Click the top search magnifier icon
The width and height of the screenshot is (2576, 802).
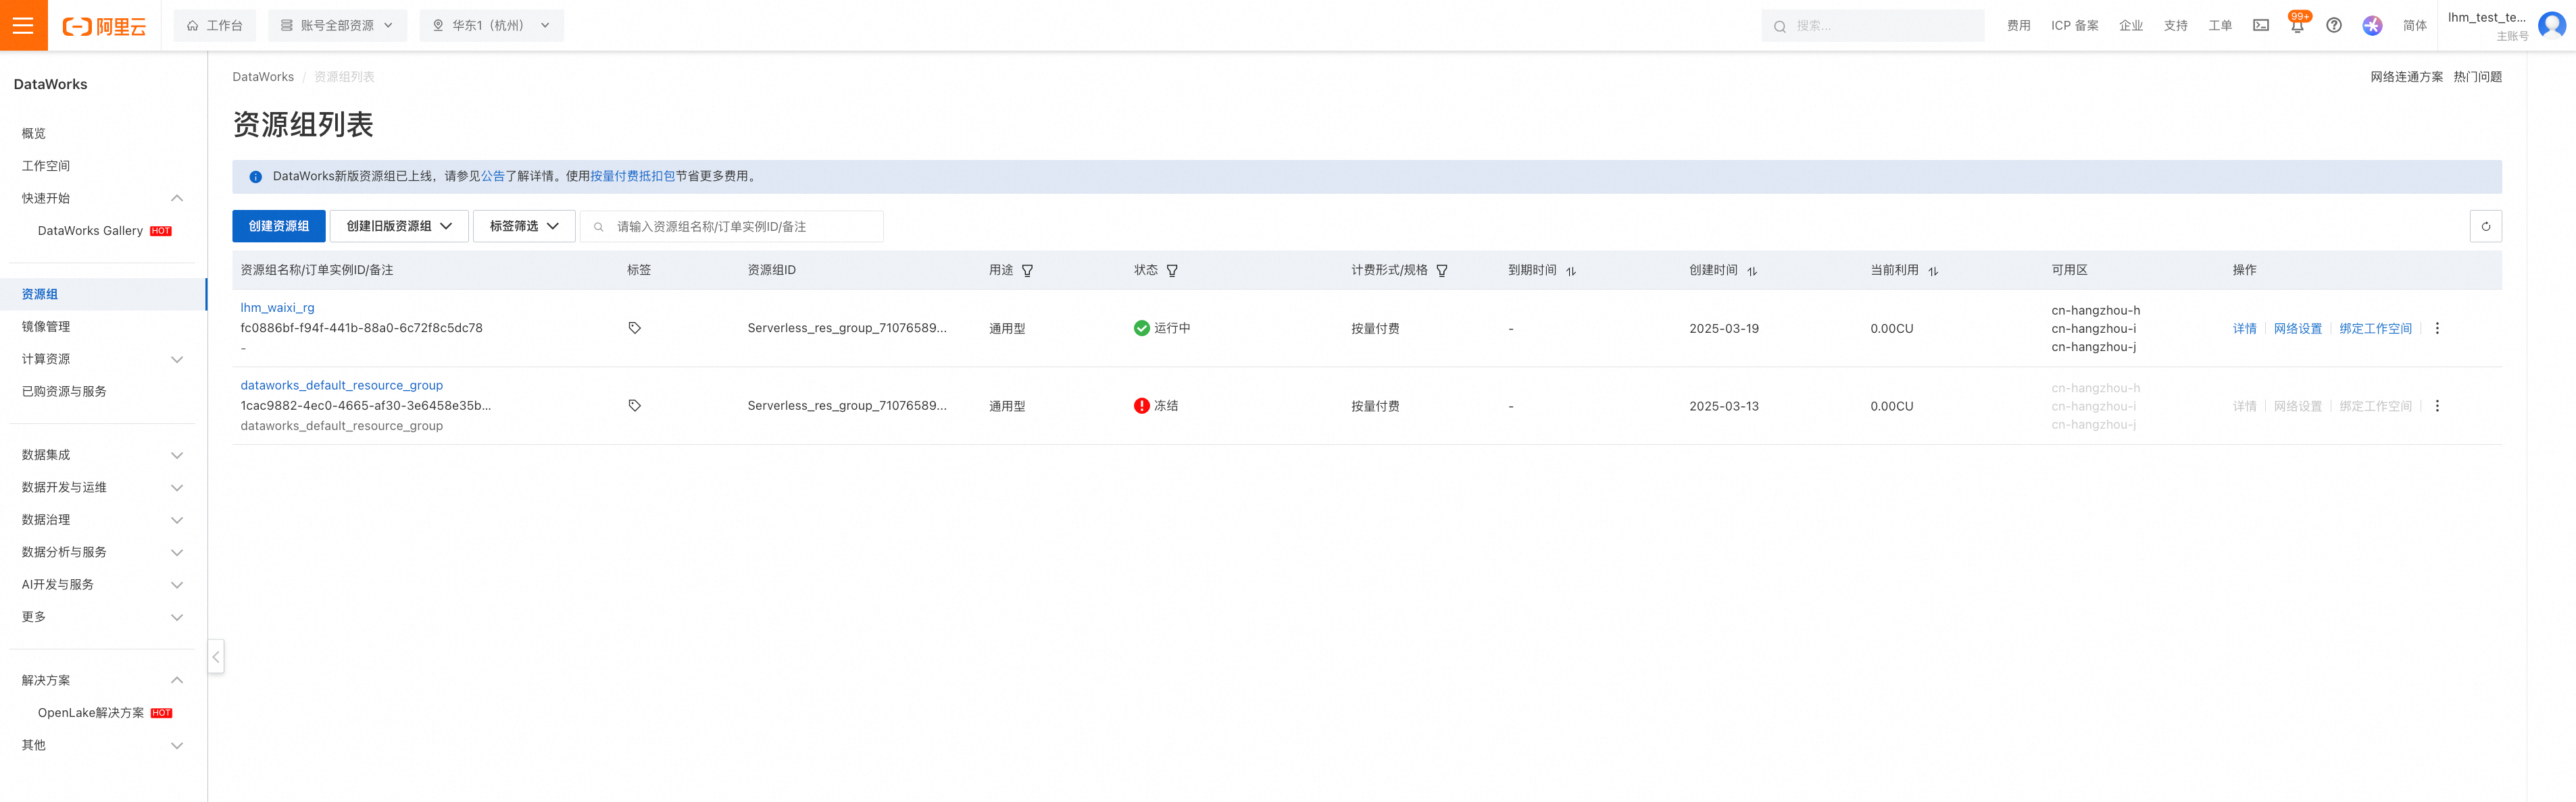tap(1779, 27)
